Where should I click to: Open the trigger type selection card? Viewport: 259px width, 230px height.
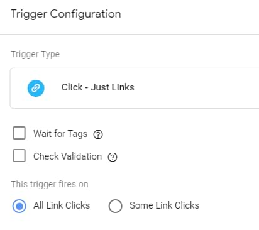[x=135, y=88]
